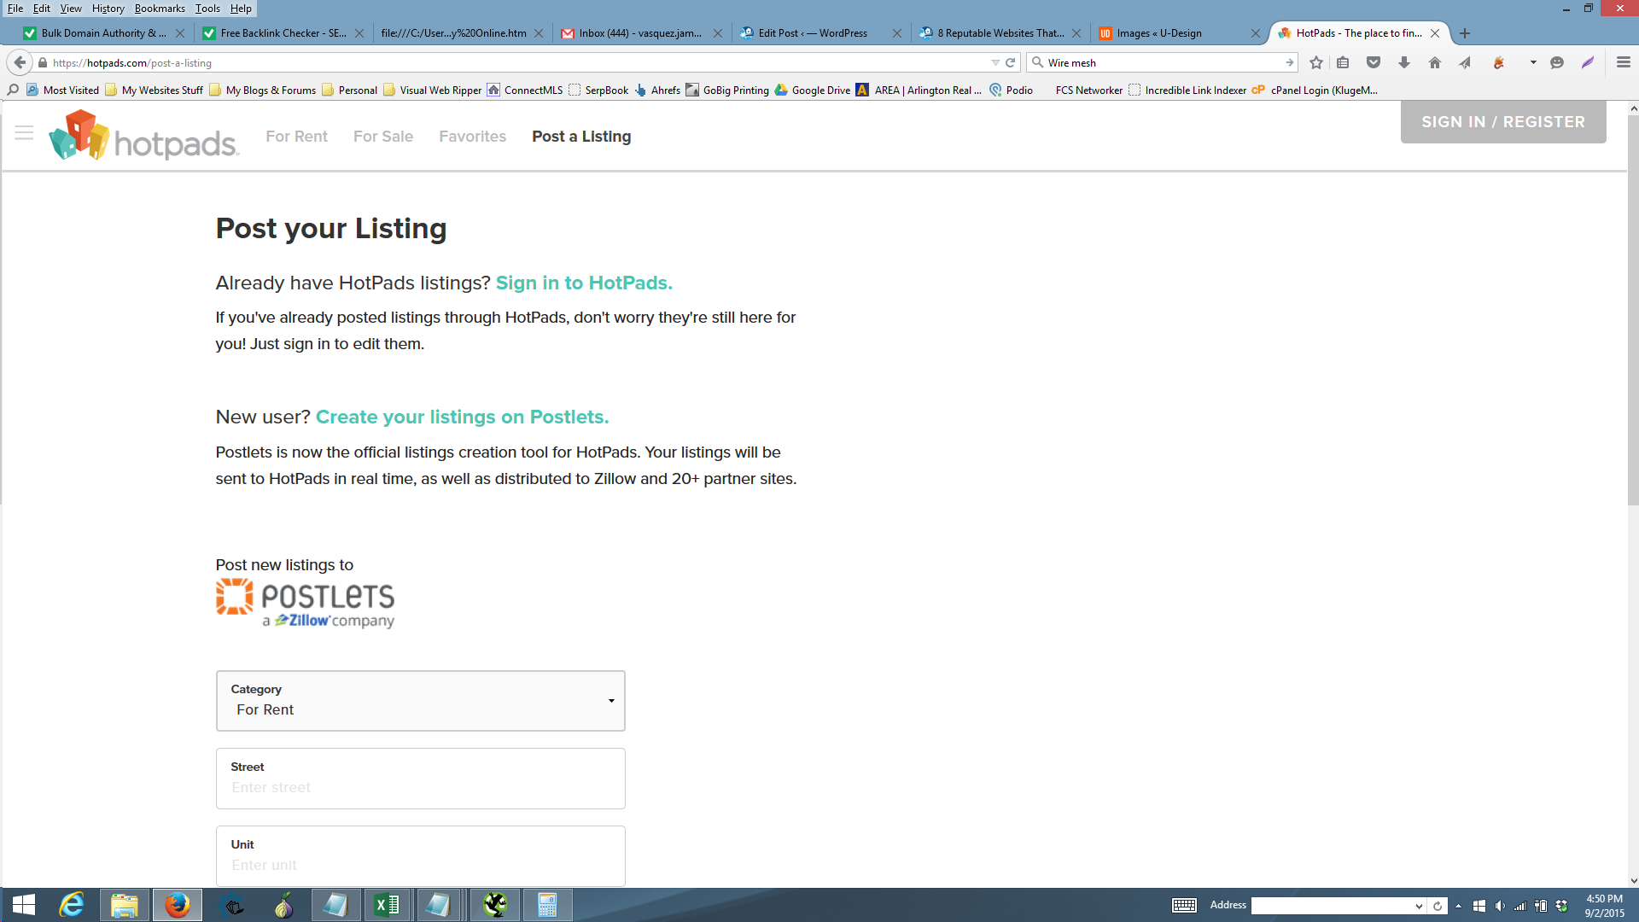Open the Favorites nav link
The height and width of the screenshot is (922, 1639).
(x=472, y=137)
